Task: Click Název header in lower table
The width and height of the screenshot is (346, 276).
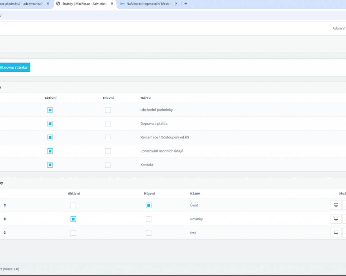Action: pyautogui.click(x=195, y=194)
